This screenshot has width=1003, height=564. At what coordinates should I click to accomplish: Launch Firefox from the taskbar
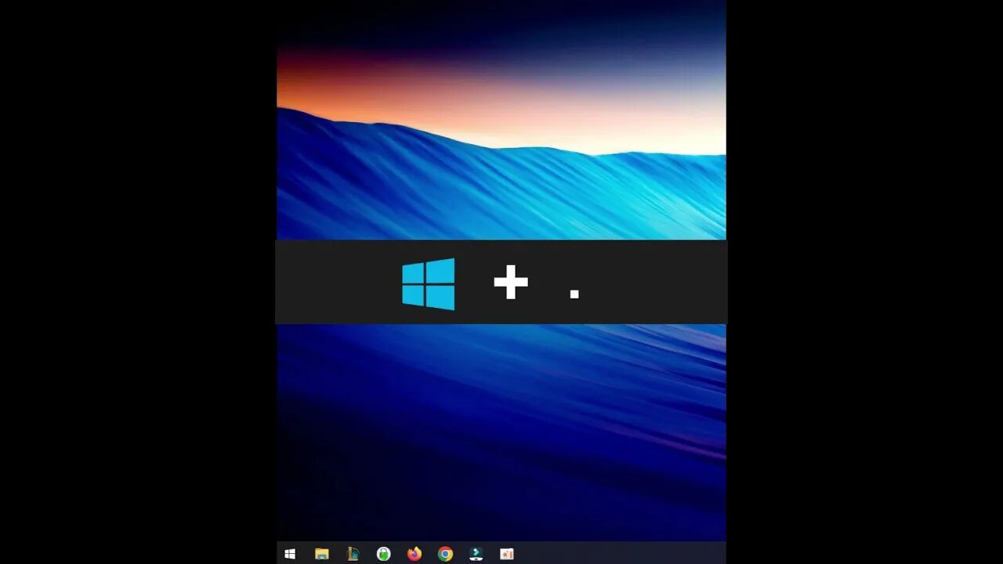[x=414, y=554]
